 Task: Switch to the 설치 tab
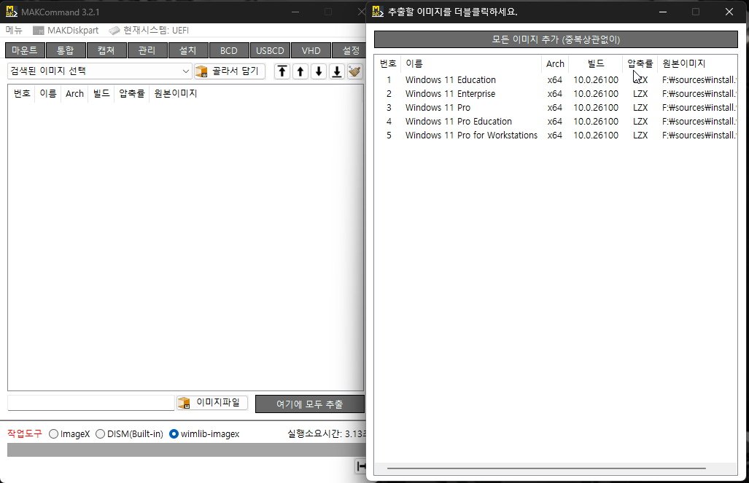pos(188,50)
